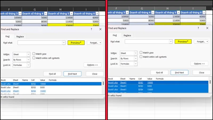Open filter arrow for Doanh số tháng 6 in right sheet

pyautogui.click(x=204, y=13)
